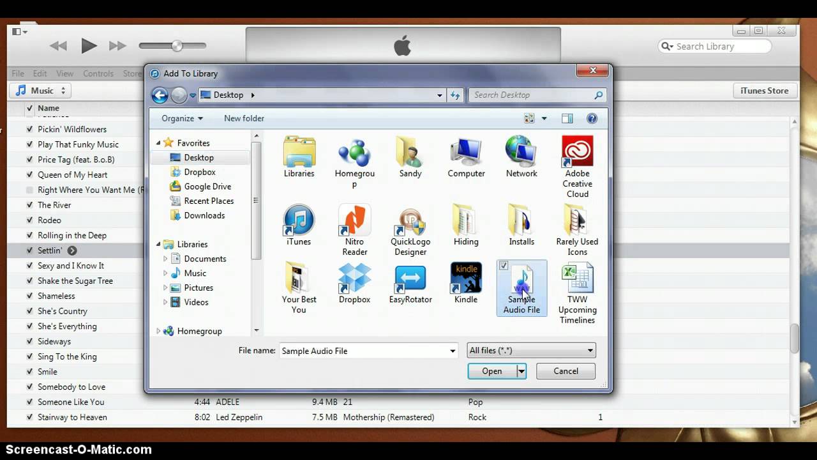
Task: Select the EasyRotator shortcut
Action: click(x=410, y=283)
